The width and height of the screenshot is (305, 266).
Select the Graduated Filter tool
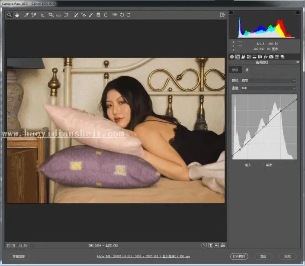[x=99, y=15]
